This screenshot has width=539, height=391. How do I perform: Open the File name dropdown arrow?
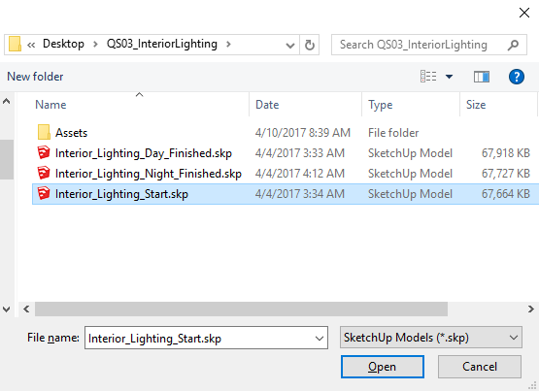tap(319, 339)
